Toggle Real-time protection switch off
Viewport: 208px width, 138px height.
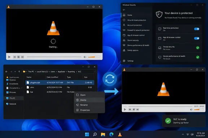pos(196,29)
